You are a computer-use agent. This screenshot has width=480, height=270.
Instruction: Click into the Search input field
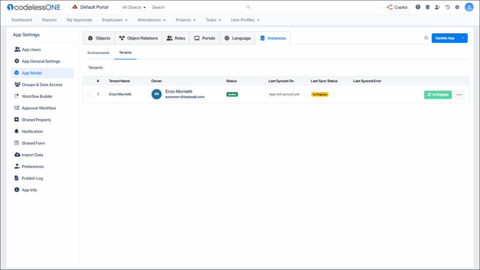(x=197, y=7)
